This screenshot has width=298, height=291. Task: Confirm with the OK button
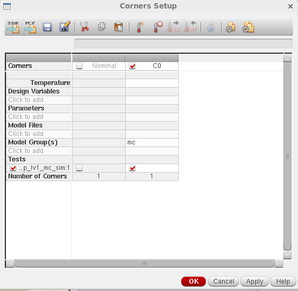[194, 281]
